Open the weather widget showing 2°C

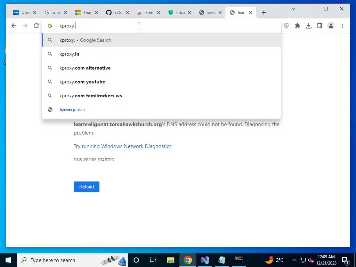(x=275, y=260)
